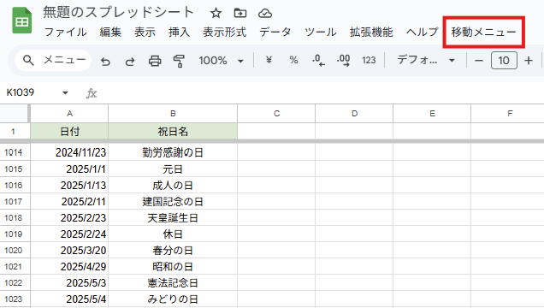This screenshot has height=308, width=544.
Task: Increase decimal places
Action: point(344,61)
